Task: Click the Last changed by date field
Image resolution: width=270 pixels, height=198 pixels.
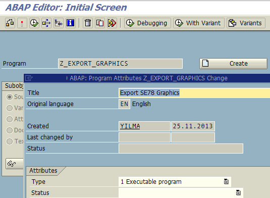Action: tap(193, 137)
